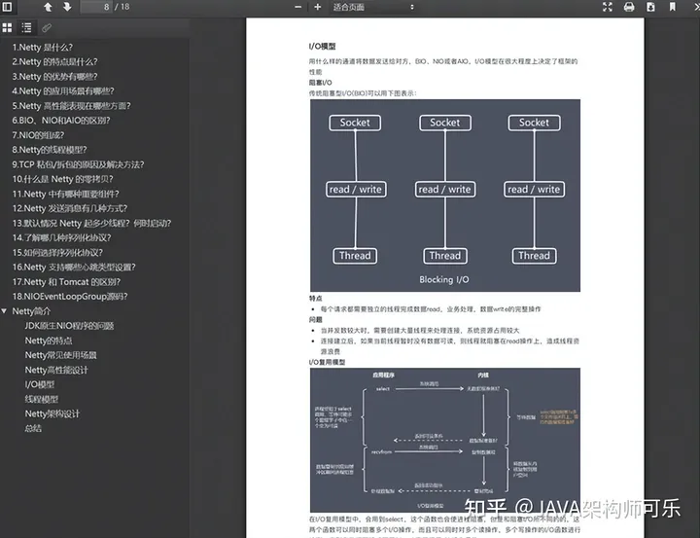Open outline item 2.Netty 的特点是什么?

point(54,61)
